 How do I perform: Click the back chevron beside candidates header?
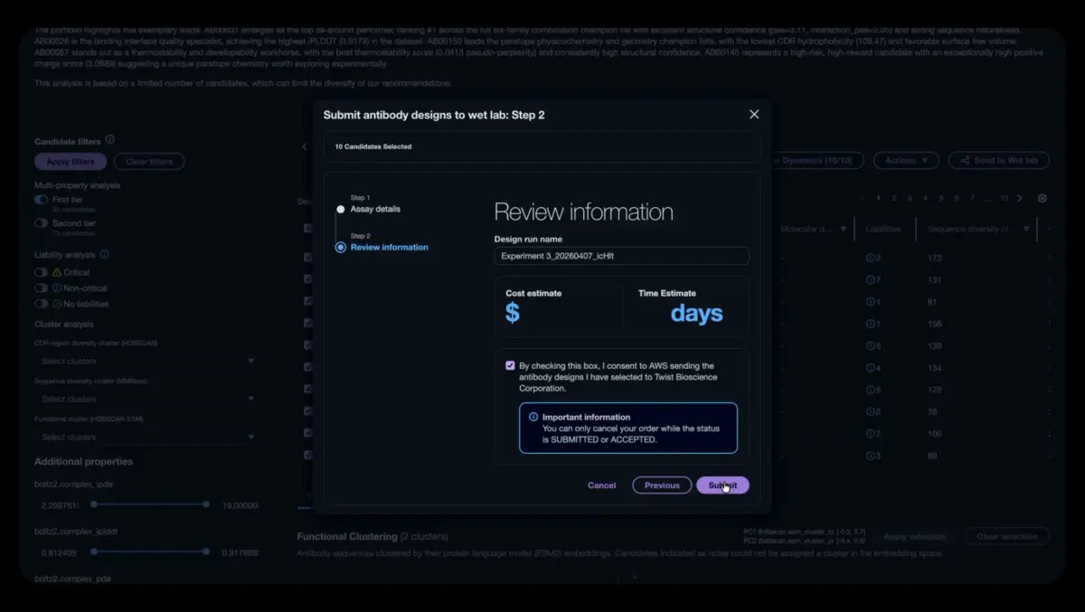pos(305,146)
